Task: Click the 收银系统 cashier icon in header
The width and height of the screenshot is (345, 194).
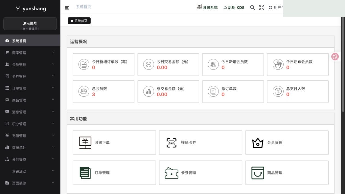Action: [199, 7]
